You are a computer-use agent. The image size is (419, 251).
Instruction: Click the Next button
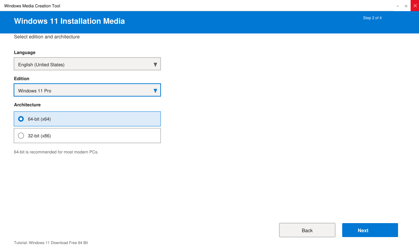click(370, 230)
